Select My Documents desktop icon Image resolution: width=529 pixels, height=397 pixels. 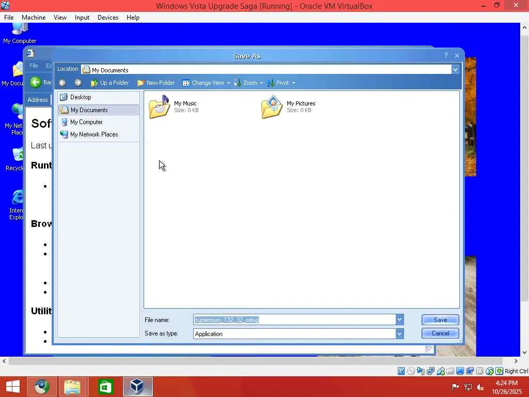tap(13, 74)
